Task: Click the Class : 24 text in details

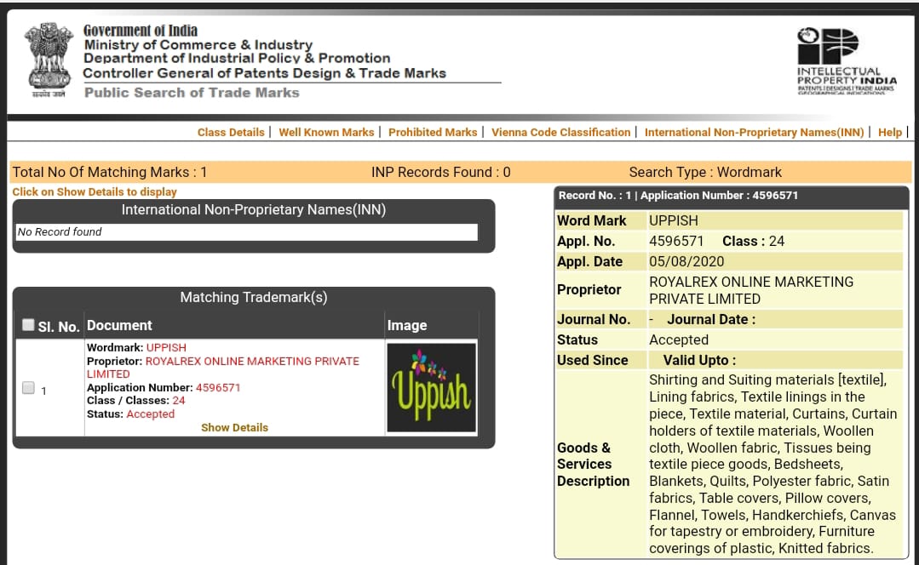Action: pyautogui.click(x=753, y=241)
